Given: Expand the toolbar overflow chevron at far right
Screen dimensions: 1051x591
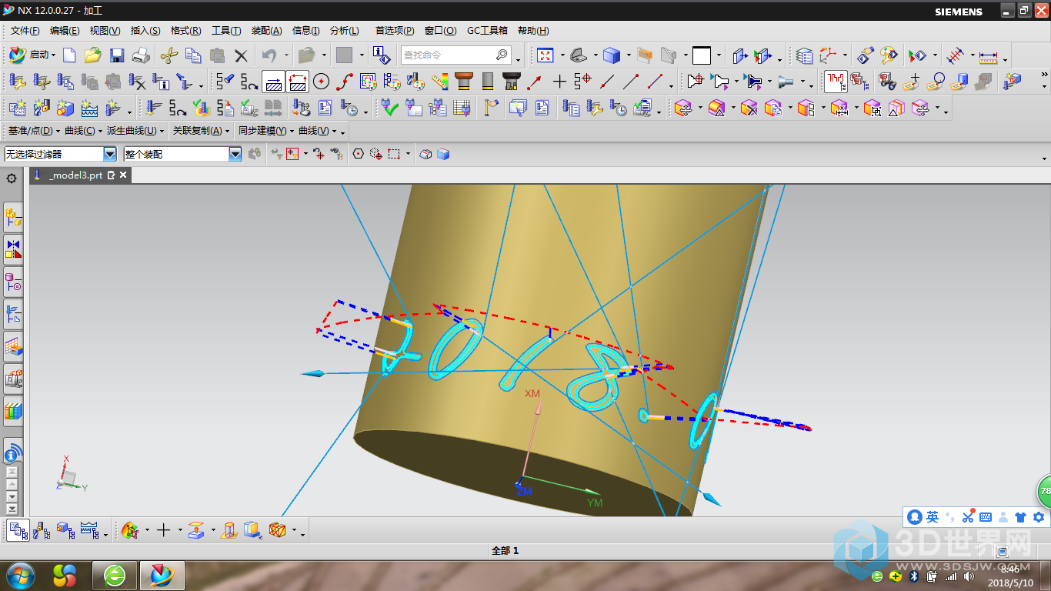Looking at the screenshot, I should tap(1044, 76).
